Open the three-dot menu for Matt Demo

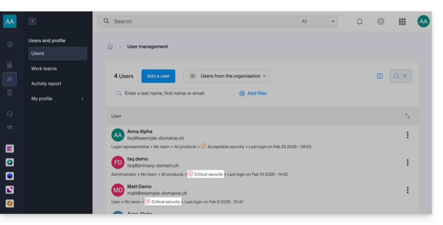407,190
